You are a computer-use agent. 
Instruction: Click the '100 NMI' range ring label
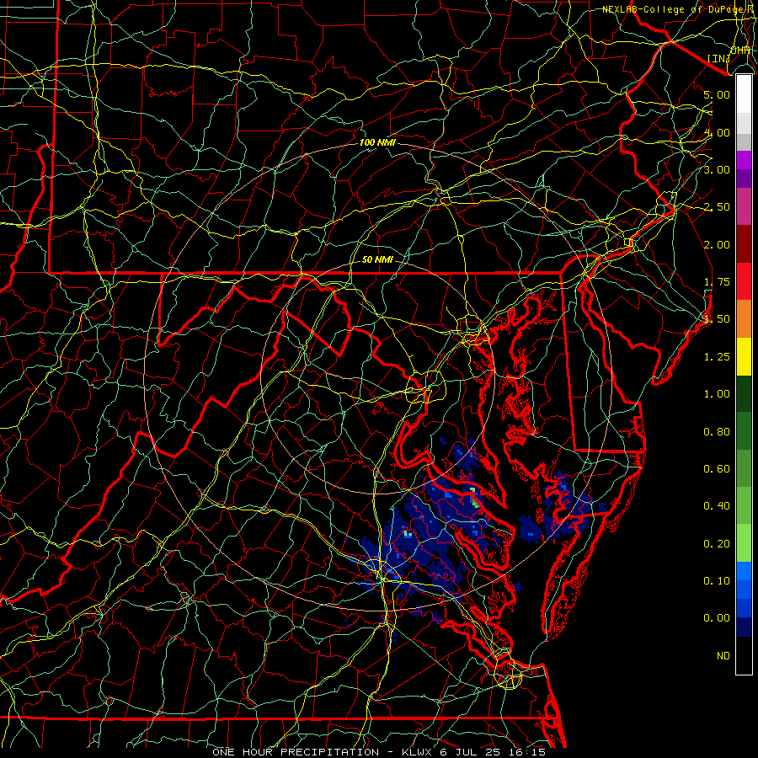[x=377, y=142]
